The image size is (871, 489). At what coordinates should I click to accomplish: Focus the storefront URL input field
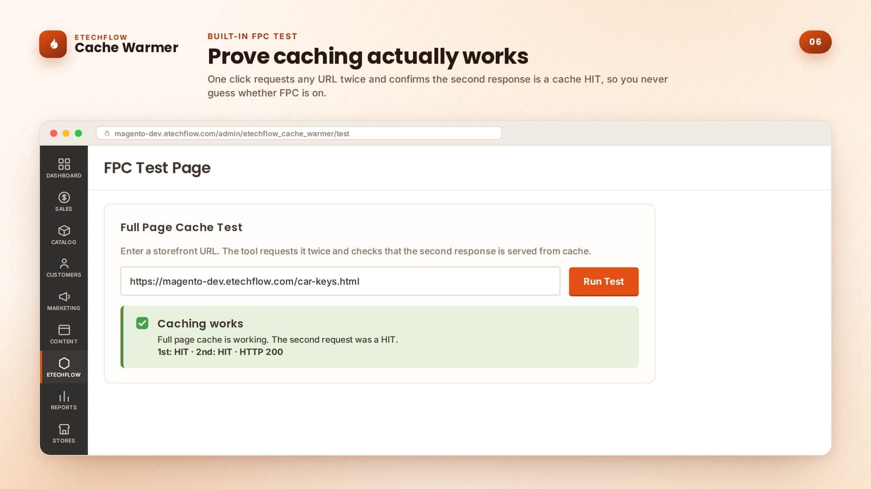pos(340,281)
